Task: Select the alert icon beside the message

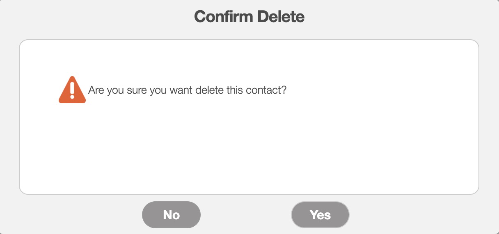Action: coord(72,90)
